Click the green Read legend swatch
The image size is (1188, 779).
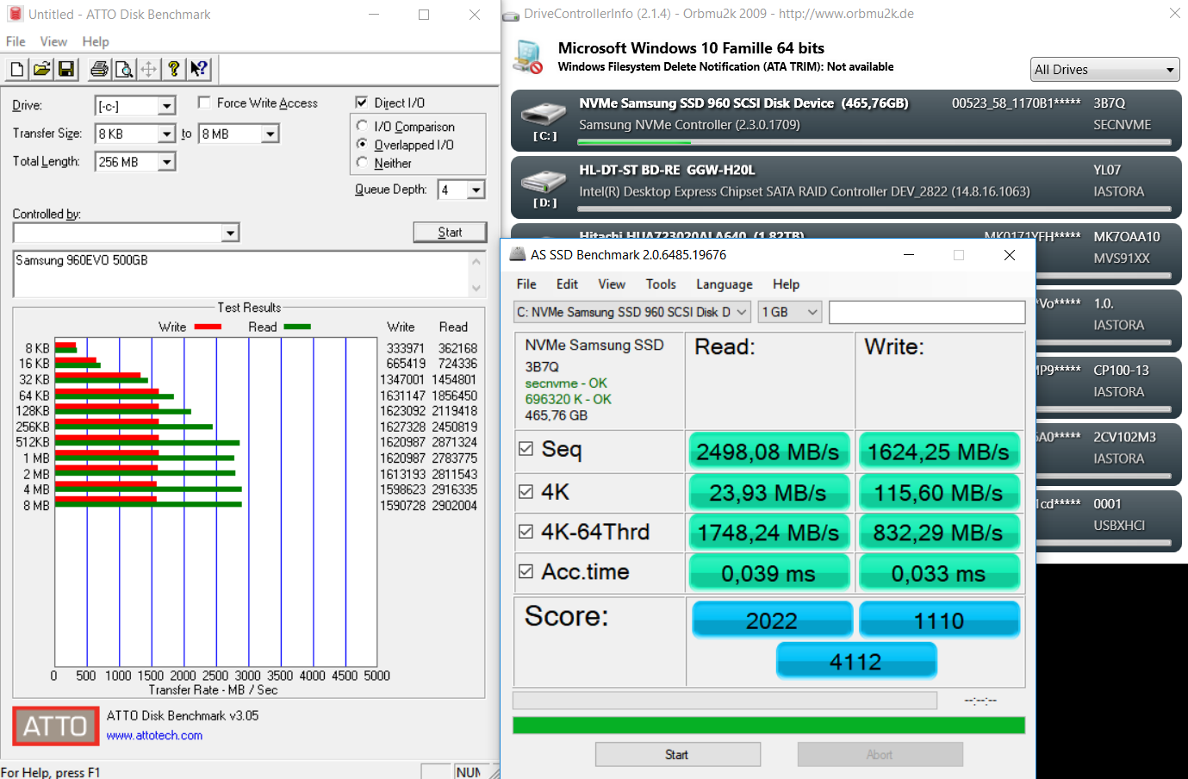(297, 327)
